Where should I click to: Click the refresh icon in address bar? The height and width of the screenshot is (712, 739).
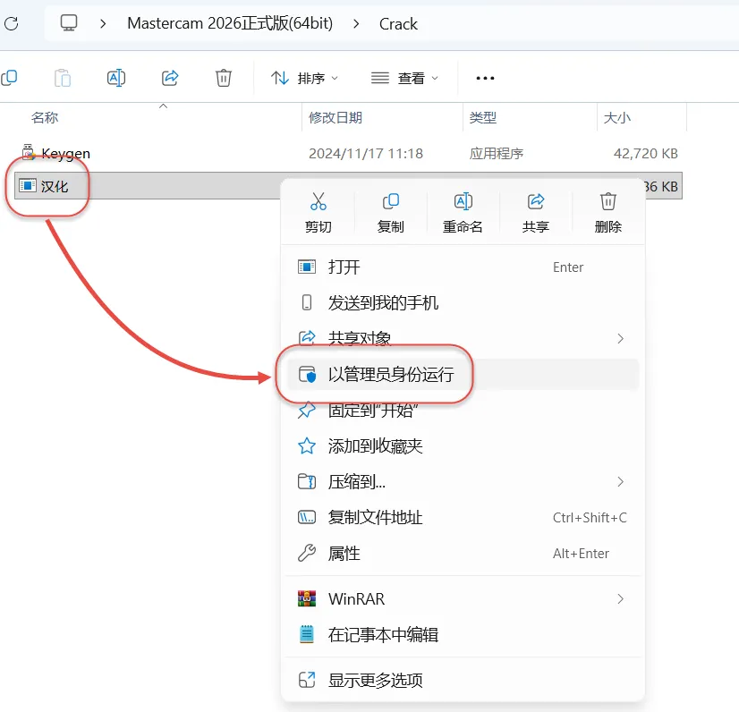tap(11, 23)
